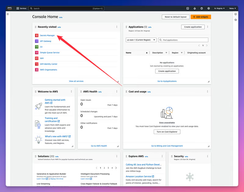244x192 pixels.
Task: Open View all services link
Action: 76,81
